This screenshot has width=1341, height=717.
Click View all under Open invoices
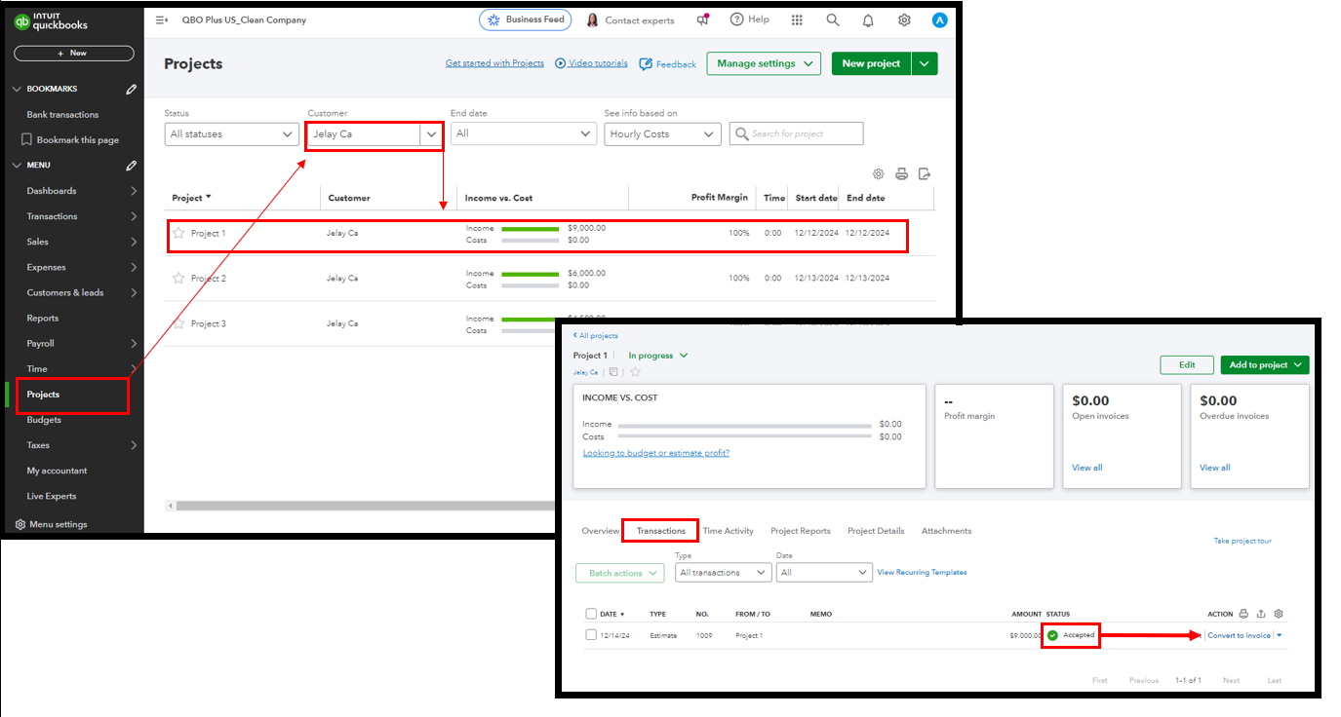1087,468
